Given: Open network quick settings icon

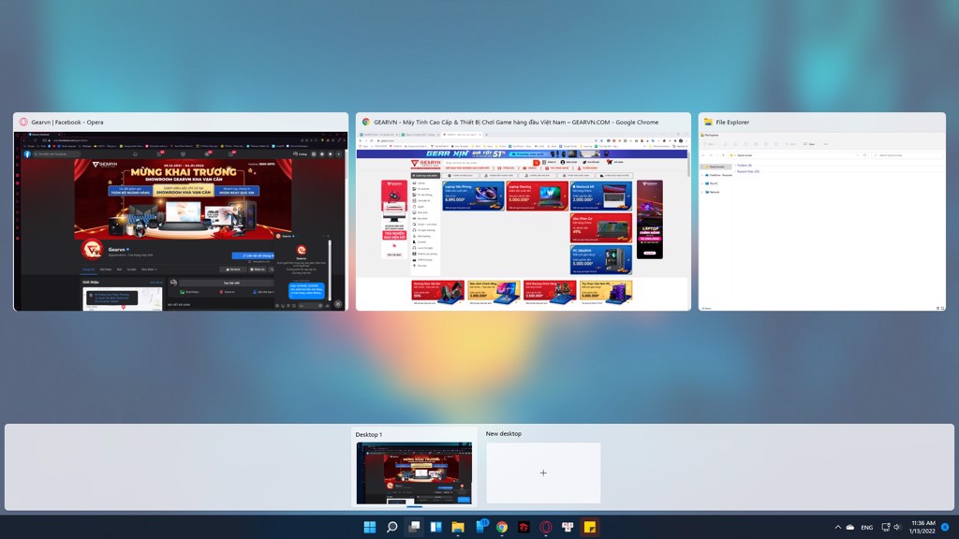Looking at the screenshot, I should pyautogui.click(x=886, y=527).
